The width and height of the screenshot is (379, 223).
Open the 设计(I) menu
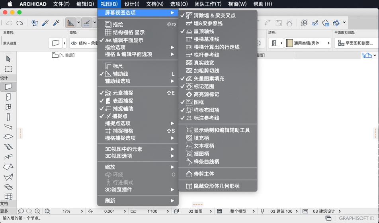point(132,4)
